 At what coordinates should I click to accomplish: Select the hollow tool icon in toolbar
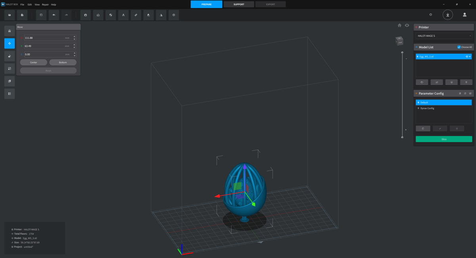point(85,15)
